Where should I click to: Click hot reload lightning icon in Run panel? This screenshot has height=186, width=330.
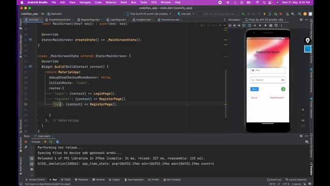tap(45, 142)
